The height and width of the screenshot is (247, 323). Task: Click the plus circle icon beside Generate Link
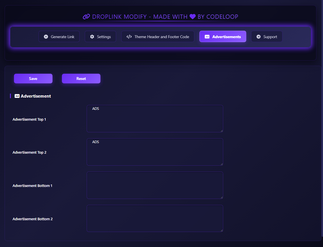click(46, 37)
